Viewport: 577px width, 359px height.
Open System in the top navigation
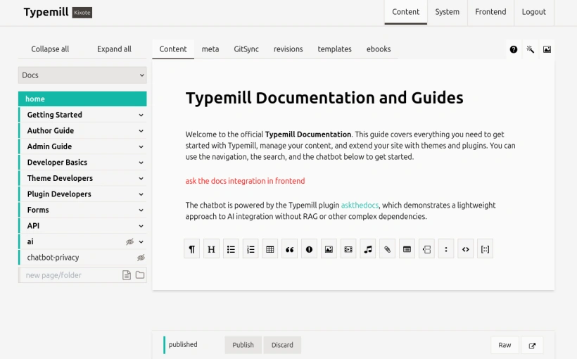(447, 12)
